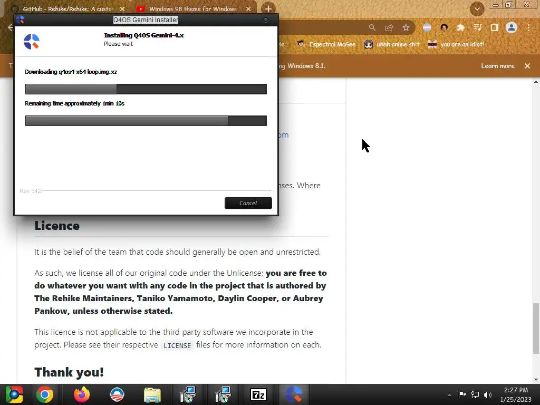The height and width of the screenshot is (405, 540).
Task: Bookmark this page with the star icon
Action: coord(406,27)
